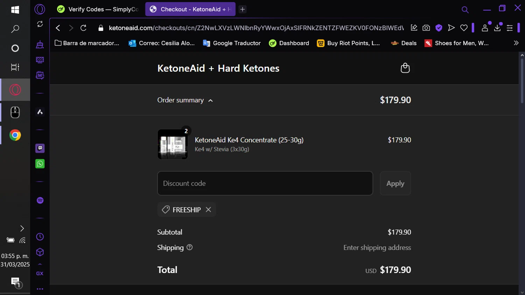Open sidebar three-dots setup menu

(x=40, y=289)
